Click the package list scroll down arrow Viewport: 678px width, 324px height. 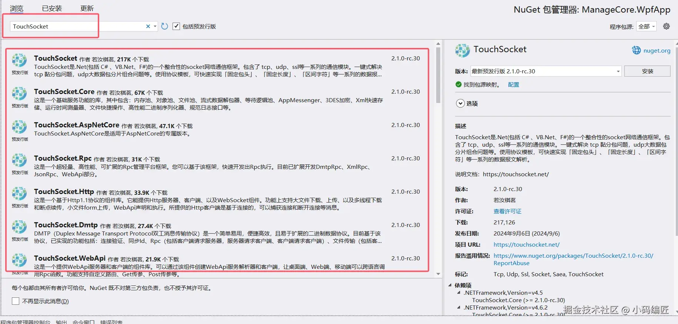pyautogui.click(x=438, y=274)
